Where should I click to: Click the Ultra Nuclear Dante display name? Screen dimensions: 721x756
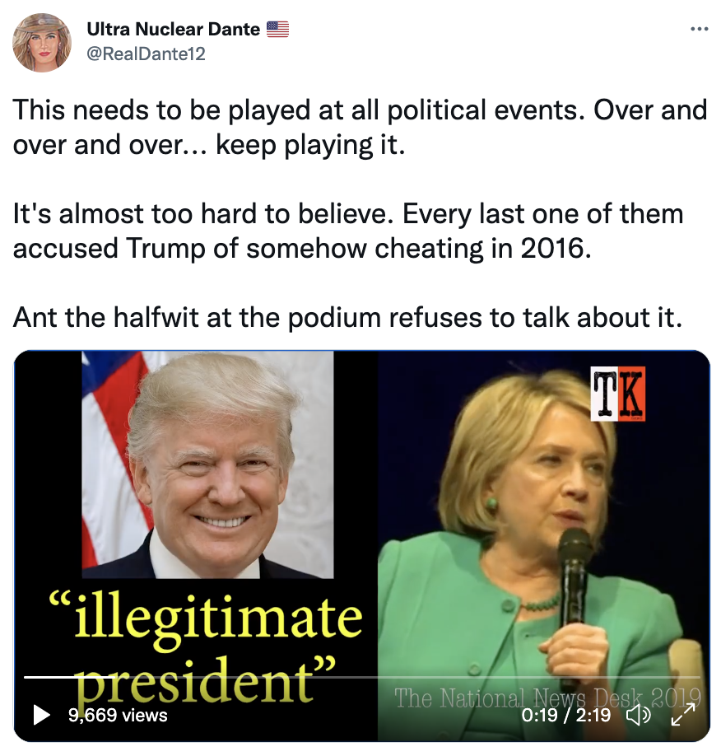[x=174, y=29]
